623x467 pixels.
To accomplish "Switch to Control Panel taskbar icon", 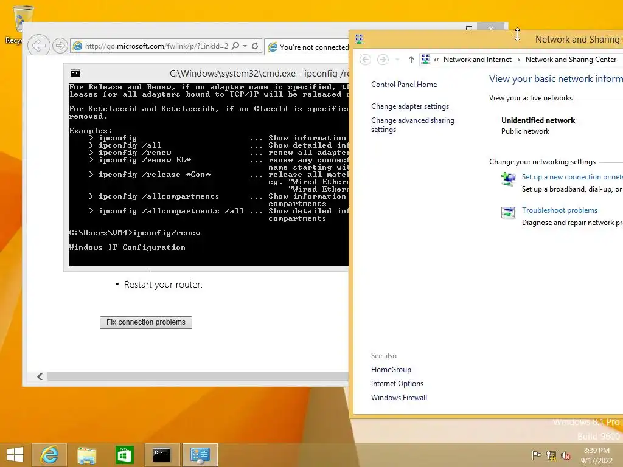I will 200,455.
